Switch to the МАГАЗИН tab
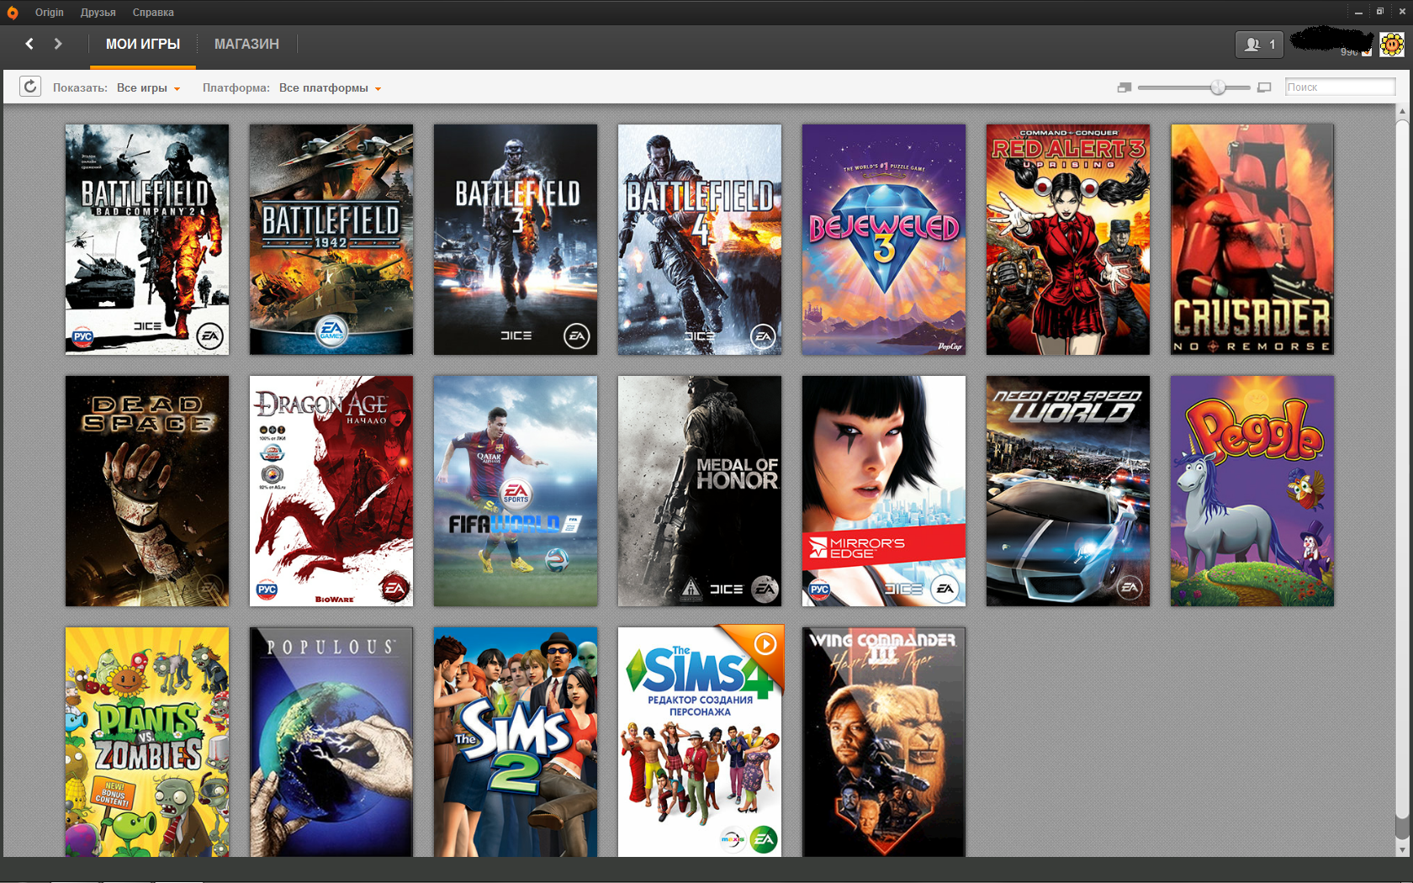Viewport: 1413px width, 883px height. click(246, 45)
